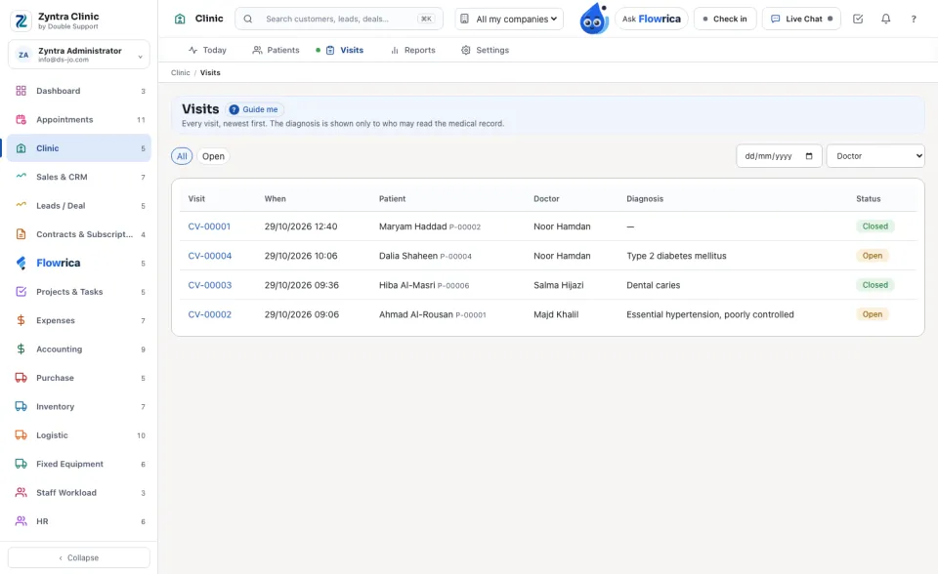Click the Dashboard sidebar icon
The image size is (938, 574).
pos(21,91)
